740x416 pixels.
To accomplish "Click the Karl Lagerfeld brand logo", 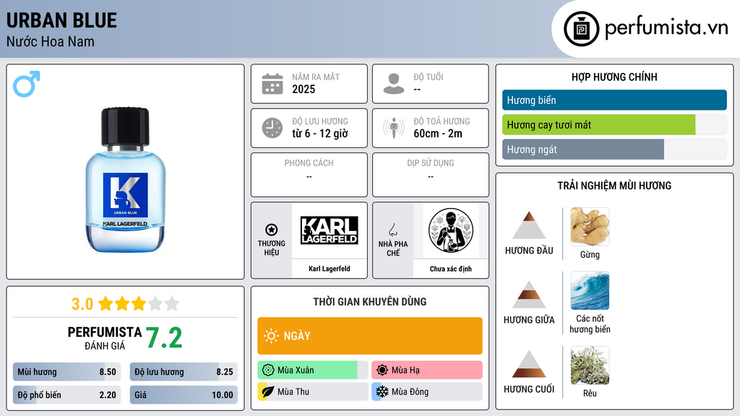I will tap(330, 230).
